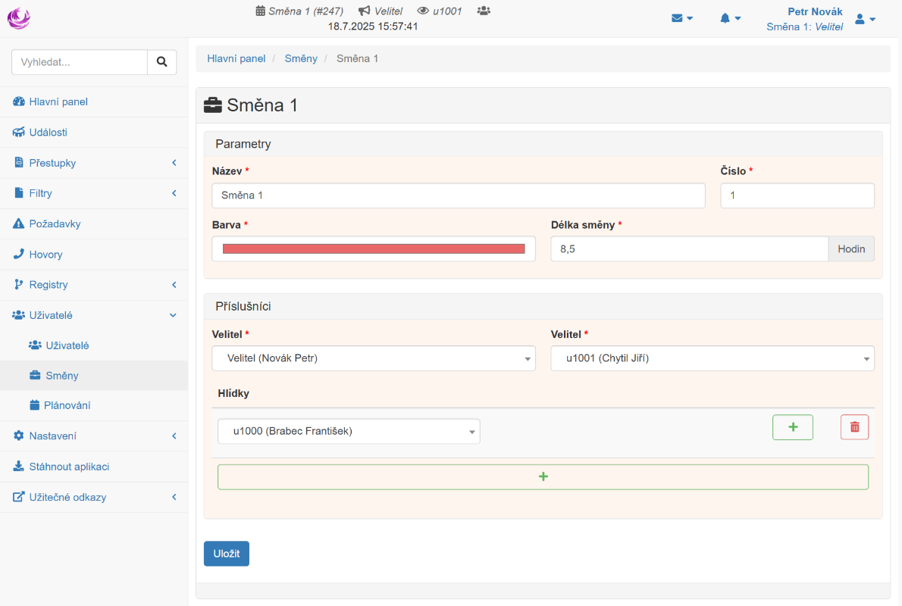Click the group users icon in header

484,11
